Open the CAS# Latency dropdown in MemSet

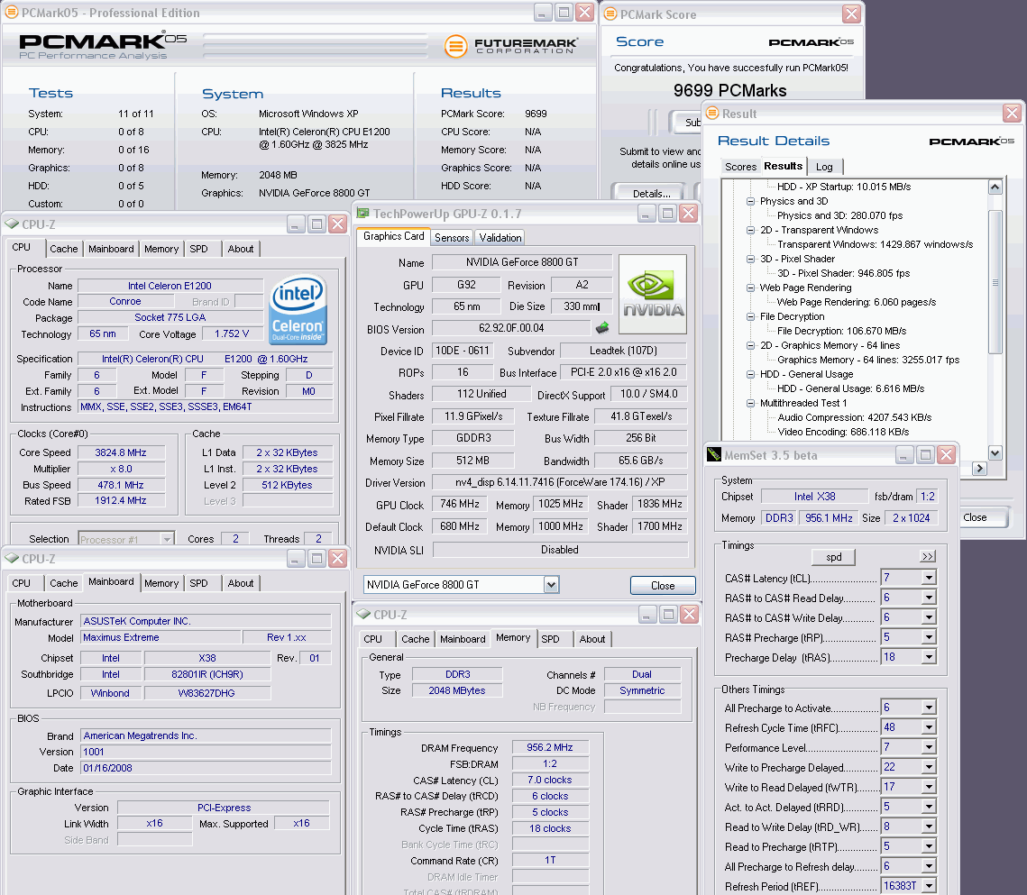(929, 578)
